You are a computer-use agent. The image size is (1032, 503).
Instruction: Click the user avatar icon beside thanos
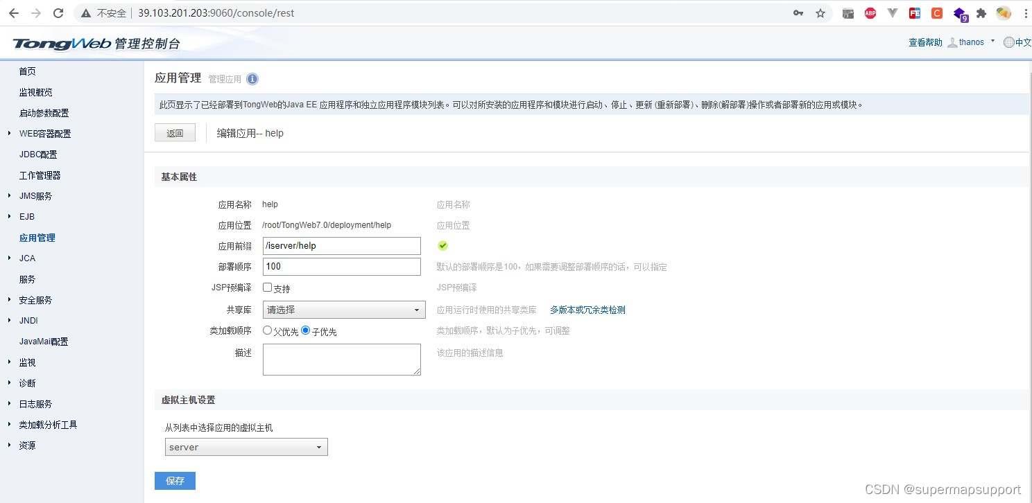[x=952, y=42]
